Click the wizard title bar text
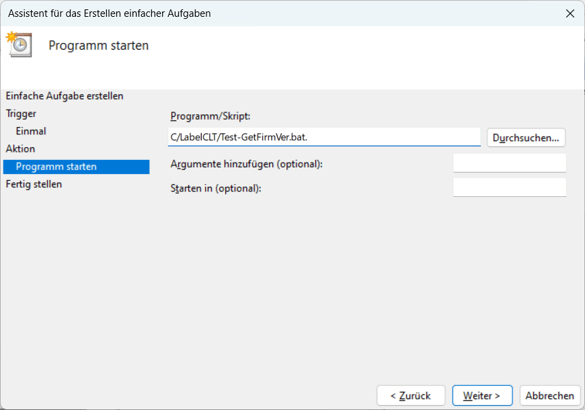 point(109,13)
